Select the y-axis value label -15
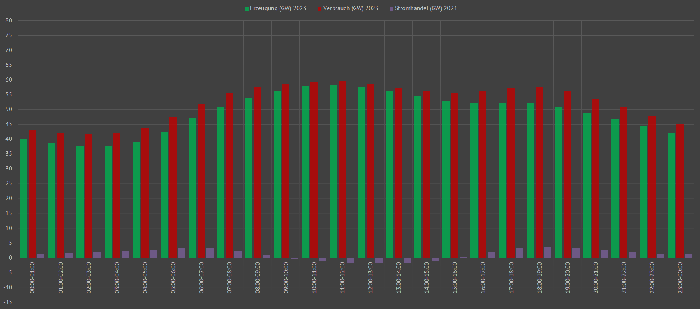Screen dimensions: 700x309 coord(8,302)
